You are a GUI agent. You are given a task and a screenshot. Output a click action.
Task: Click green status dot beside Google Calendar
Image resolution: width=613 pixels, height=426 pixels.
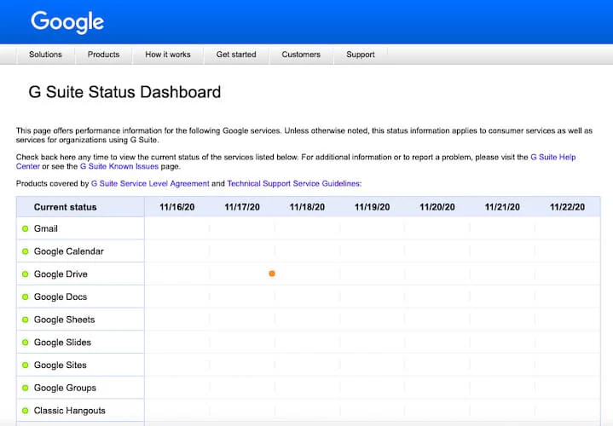point(26,251)
